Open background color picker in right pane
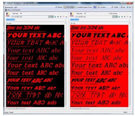The width and height of the screenshot is (135, 116). click(128, 17)
